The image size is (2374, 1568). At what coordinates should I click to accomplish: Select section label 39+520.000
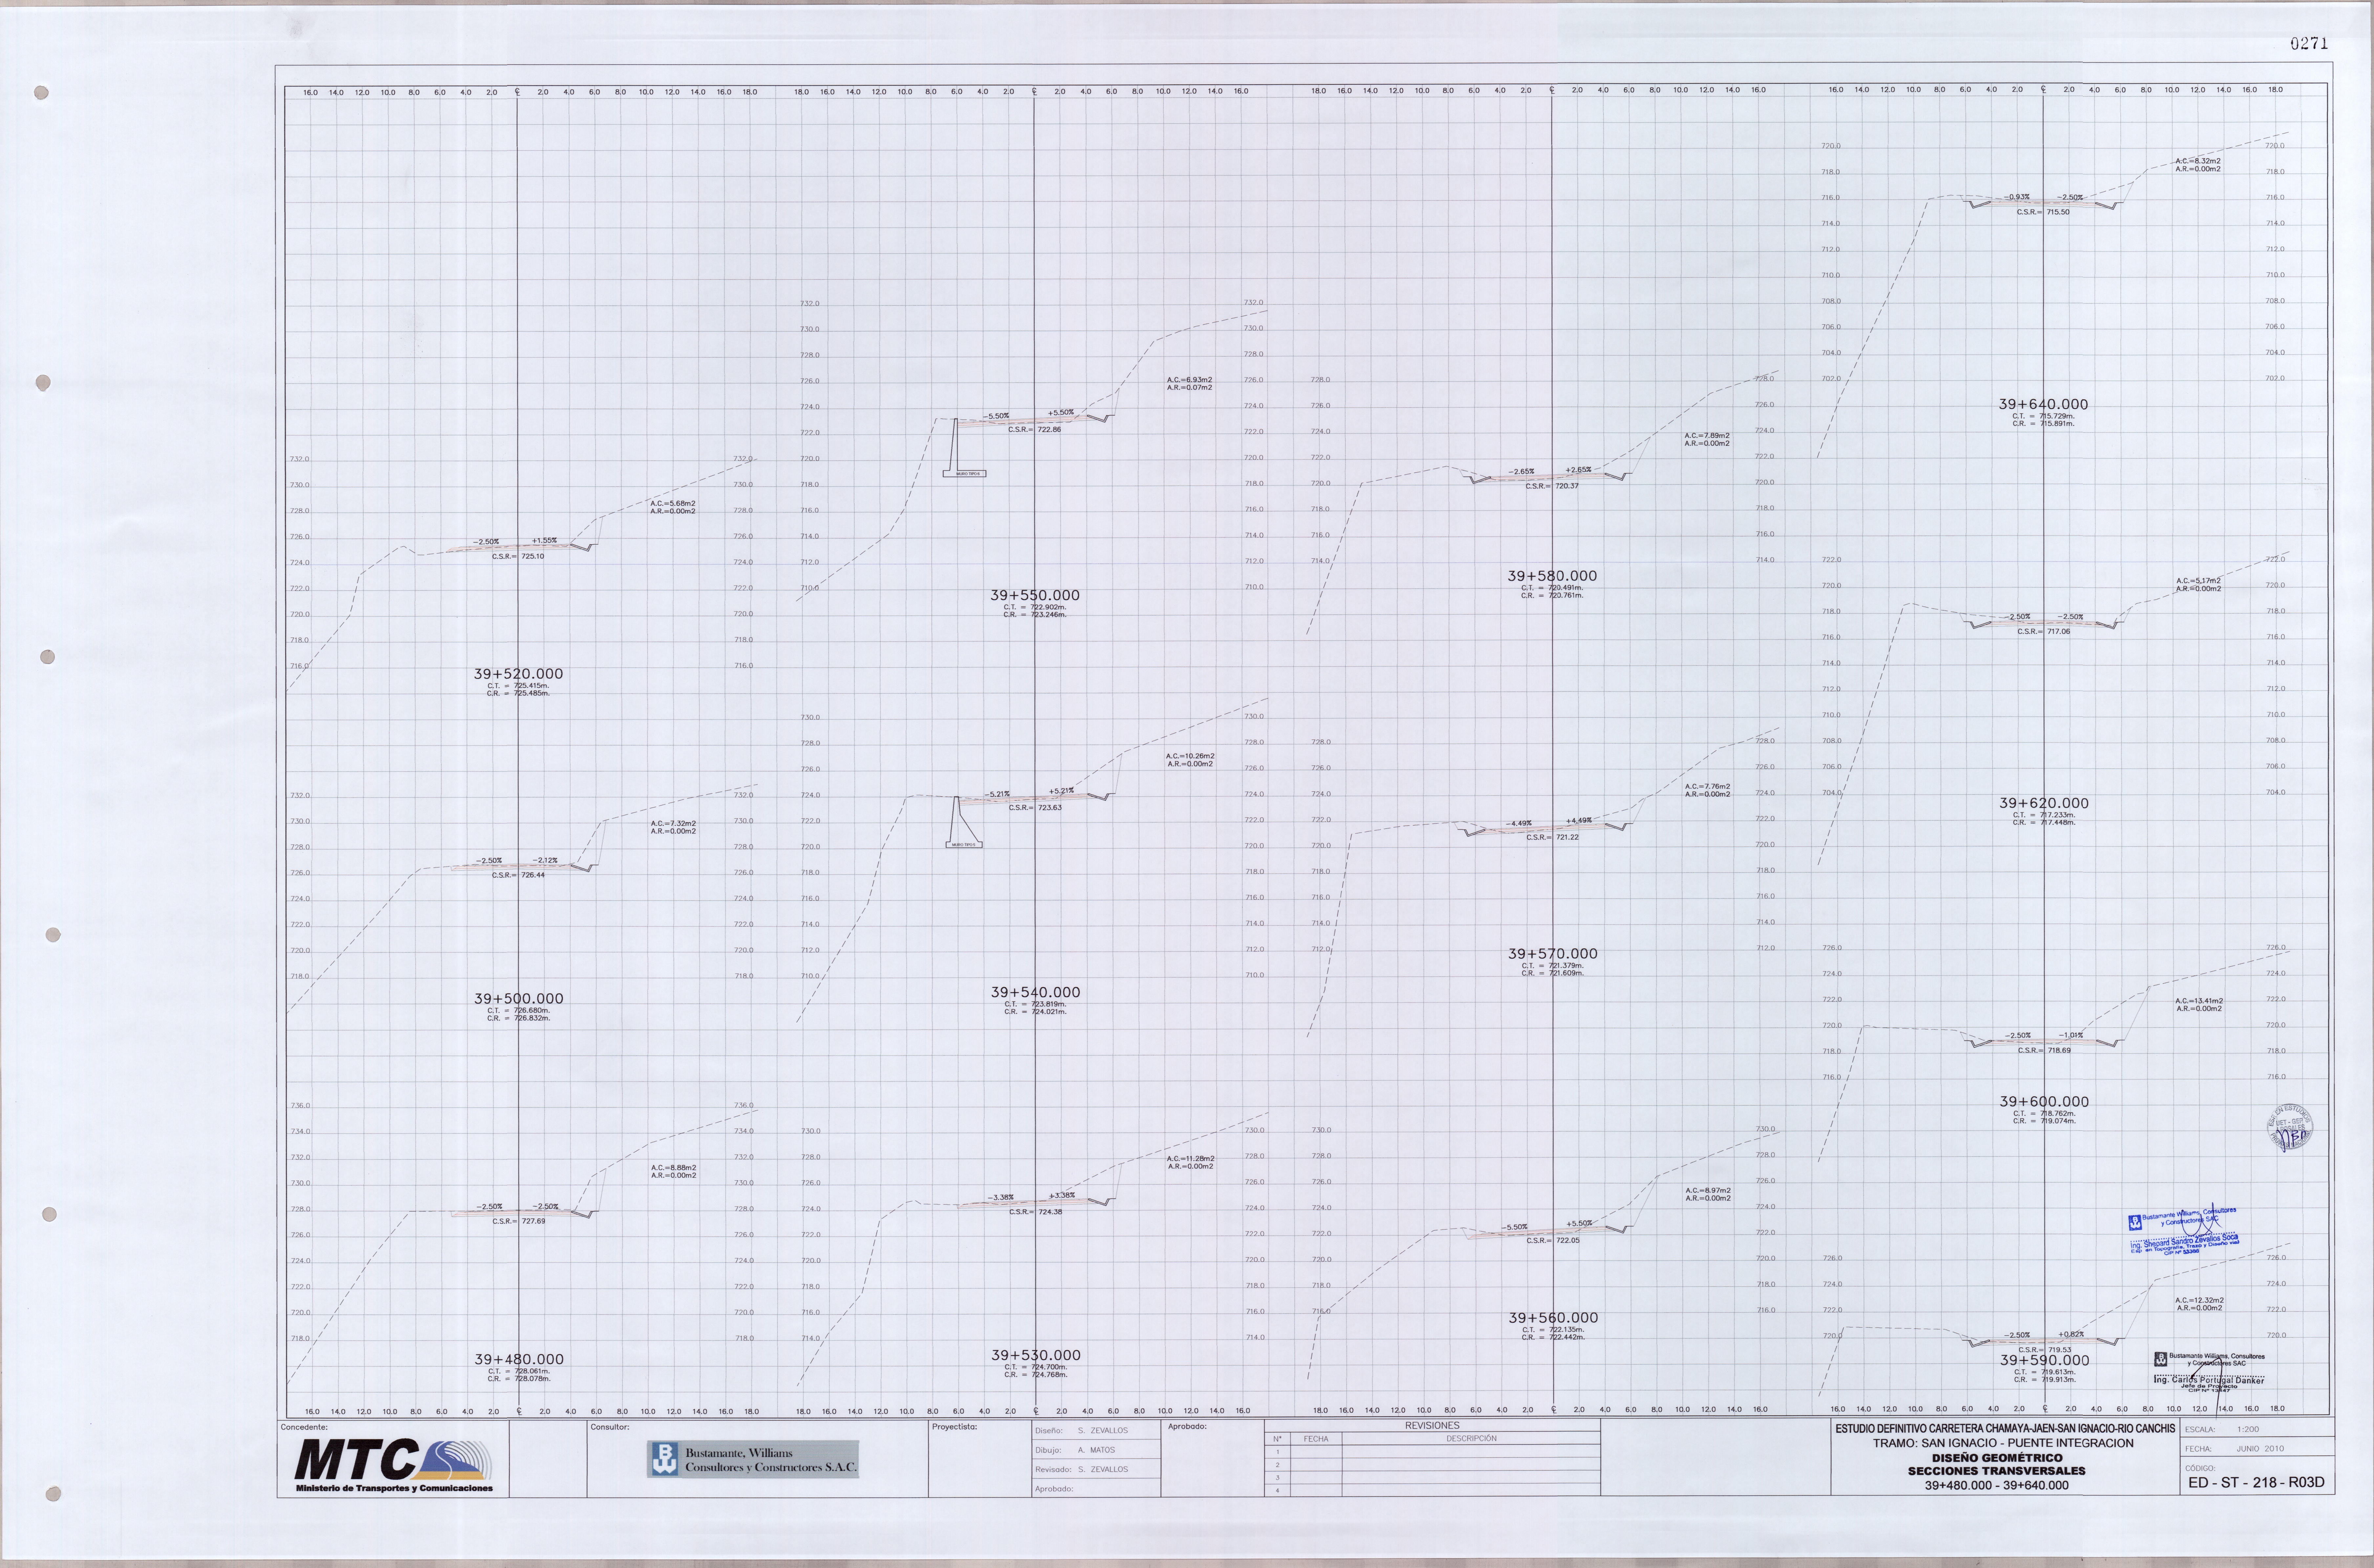pos(518,674)
